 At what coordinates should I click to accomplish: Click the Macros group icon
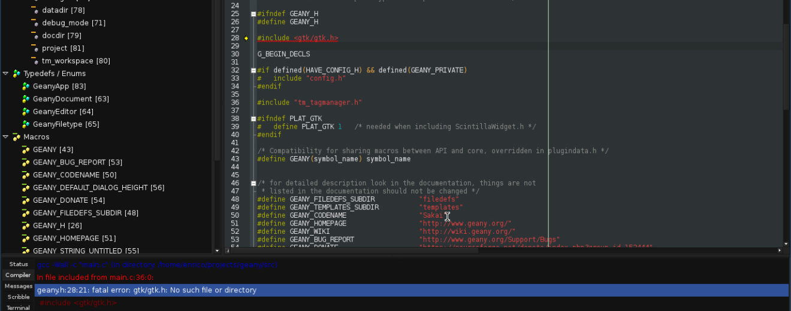point(16,137)
